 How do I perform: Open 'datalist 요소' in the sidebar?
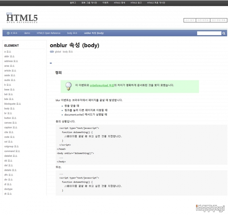pos(11,156)
